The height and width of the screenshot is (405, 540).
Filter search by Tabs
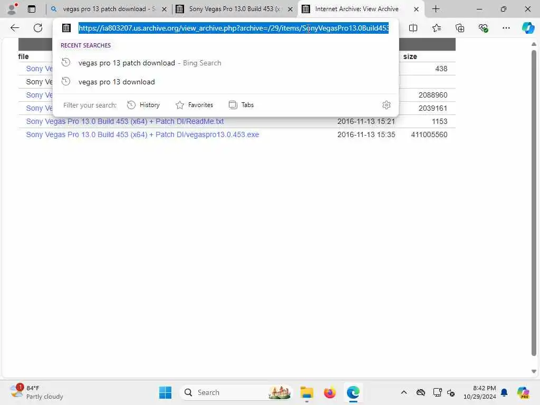coord(241,105)
